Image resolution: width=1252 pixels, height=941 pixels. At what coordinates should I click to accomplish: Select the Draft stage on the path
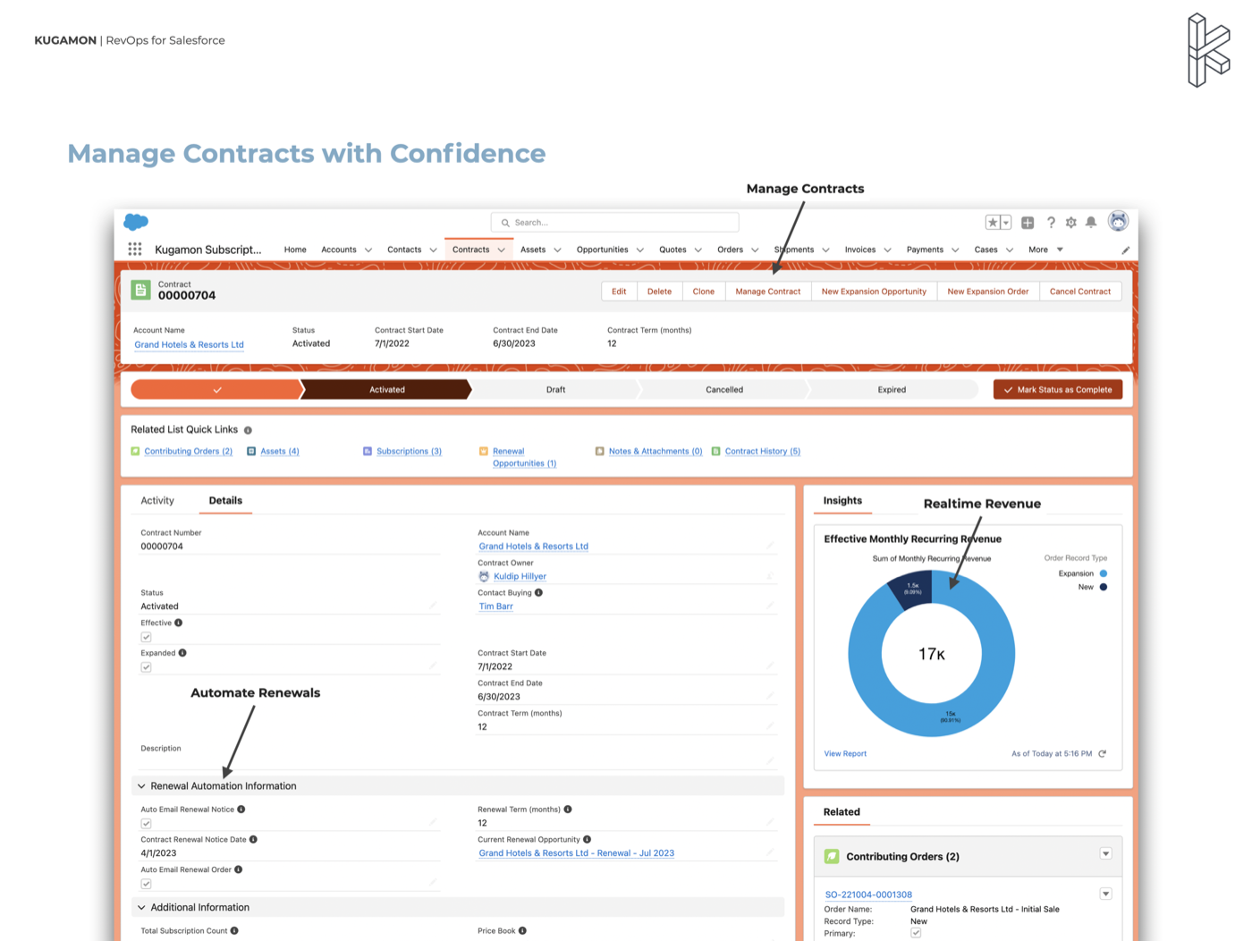click(x=555, y=389)
